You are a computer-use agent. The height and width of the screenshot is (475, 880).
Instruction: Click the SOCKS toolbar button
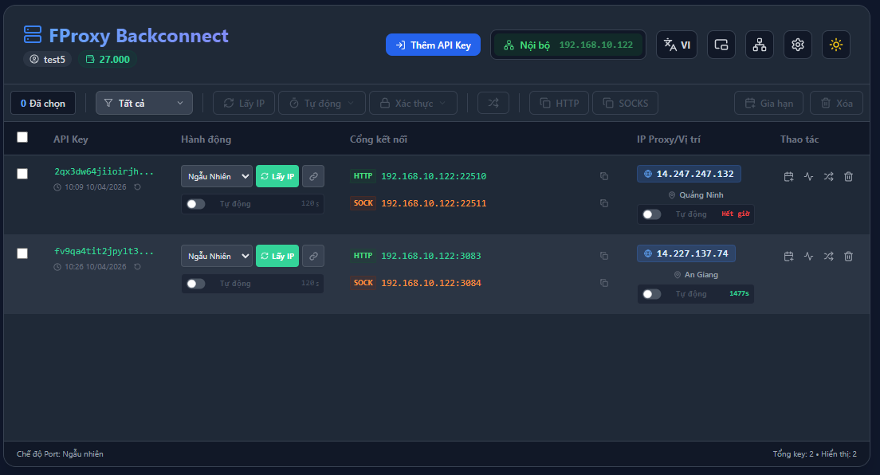click(x=625, y=103)
